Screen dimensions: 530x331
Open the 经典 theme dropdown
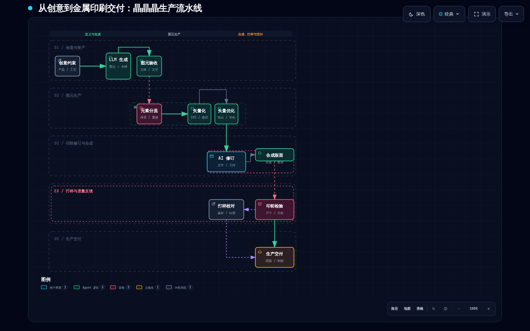(449, 14)
